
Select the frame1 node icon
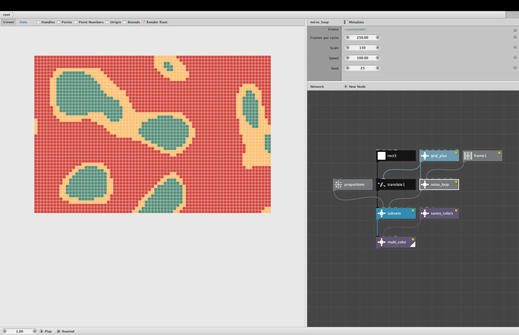[468, 156]
